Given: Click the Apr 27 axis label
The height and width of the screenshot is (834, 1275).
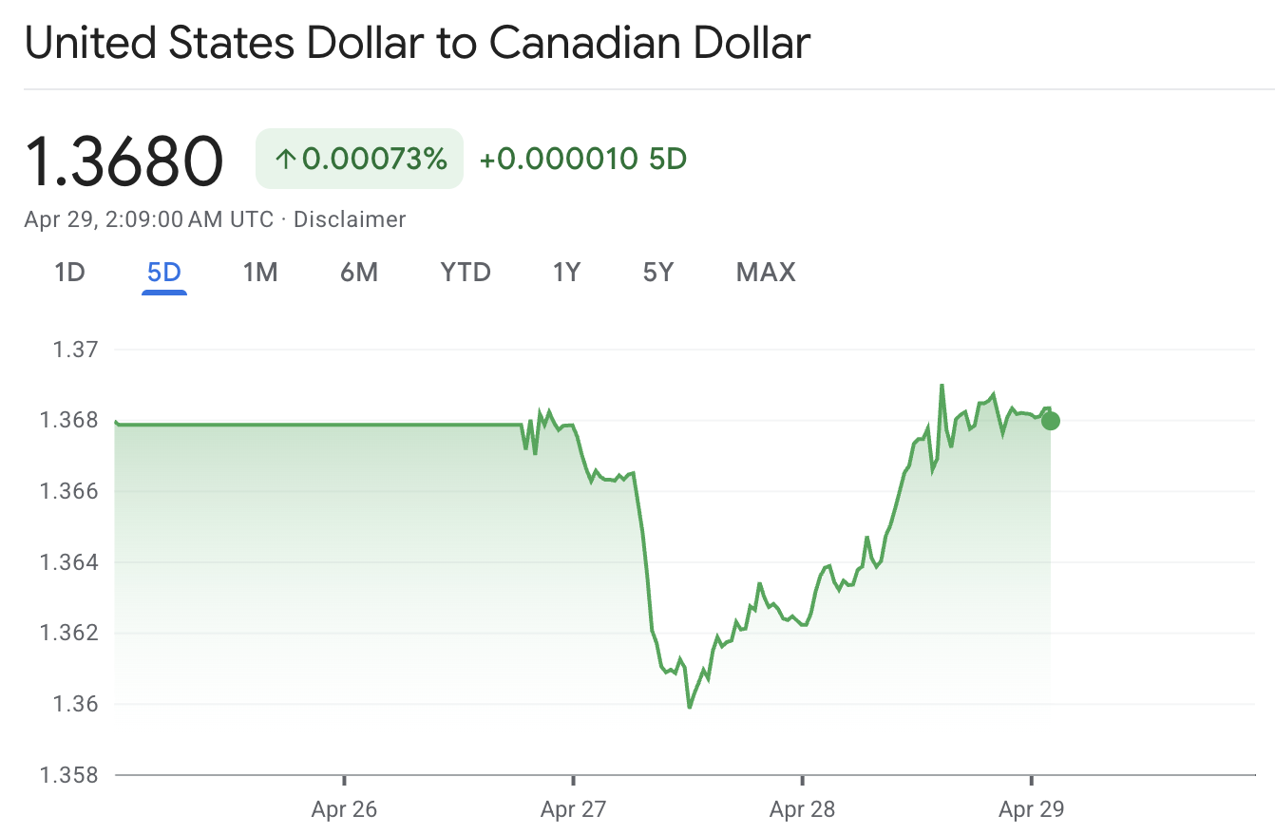Looking at the screenshot, I should tap(572, 809).
